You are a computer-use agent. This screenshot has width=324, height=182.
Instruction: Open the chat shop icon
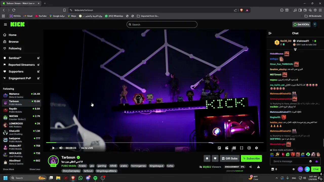(x=273, y=169)
